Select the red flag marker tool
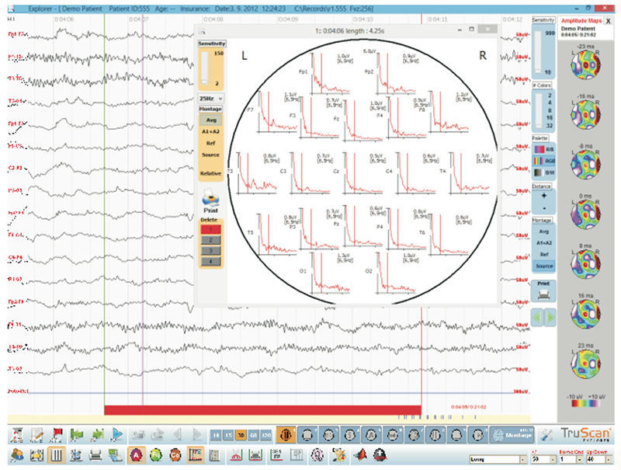 point(57,433)
